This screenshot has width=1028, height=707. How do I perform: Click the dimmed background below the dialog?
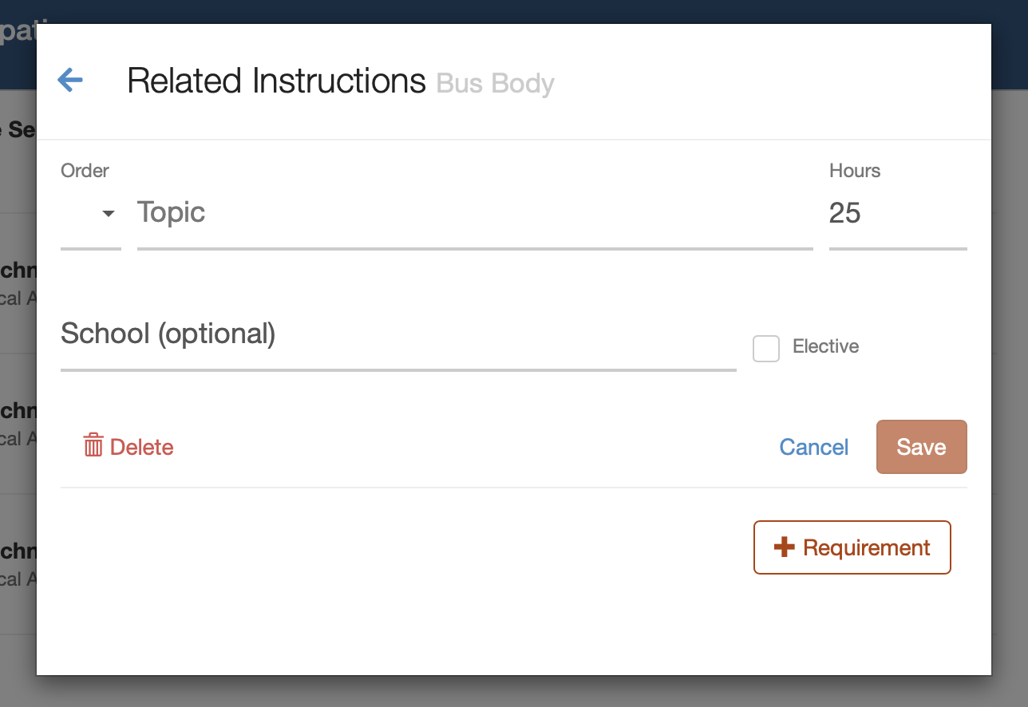pyautogui.click(x=514, y=691)
